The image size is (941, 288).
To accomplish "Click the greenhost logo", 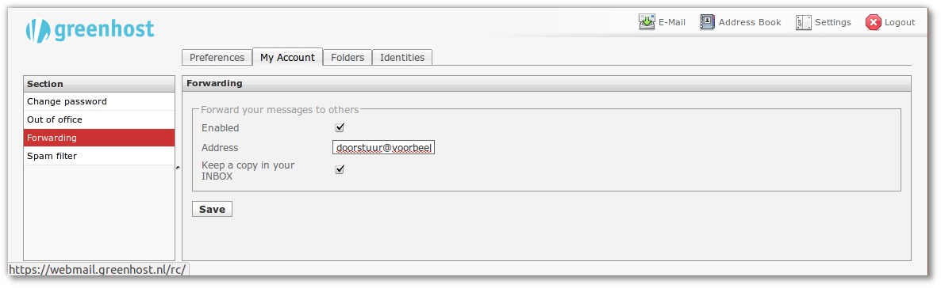I will pyautogui.click(x=90, y=30).
